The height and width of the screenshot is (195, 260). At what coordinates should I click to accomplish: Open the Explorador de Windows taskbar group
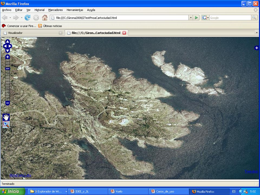coord(47,191)
